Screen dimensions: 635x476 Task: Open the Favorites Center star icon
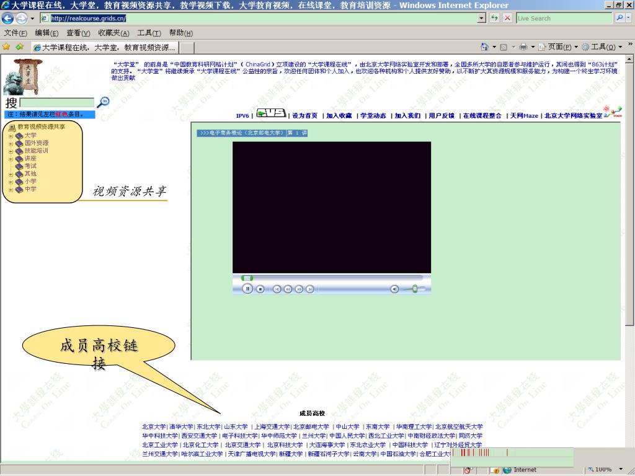click(x=6, y=47)
